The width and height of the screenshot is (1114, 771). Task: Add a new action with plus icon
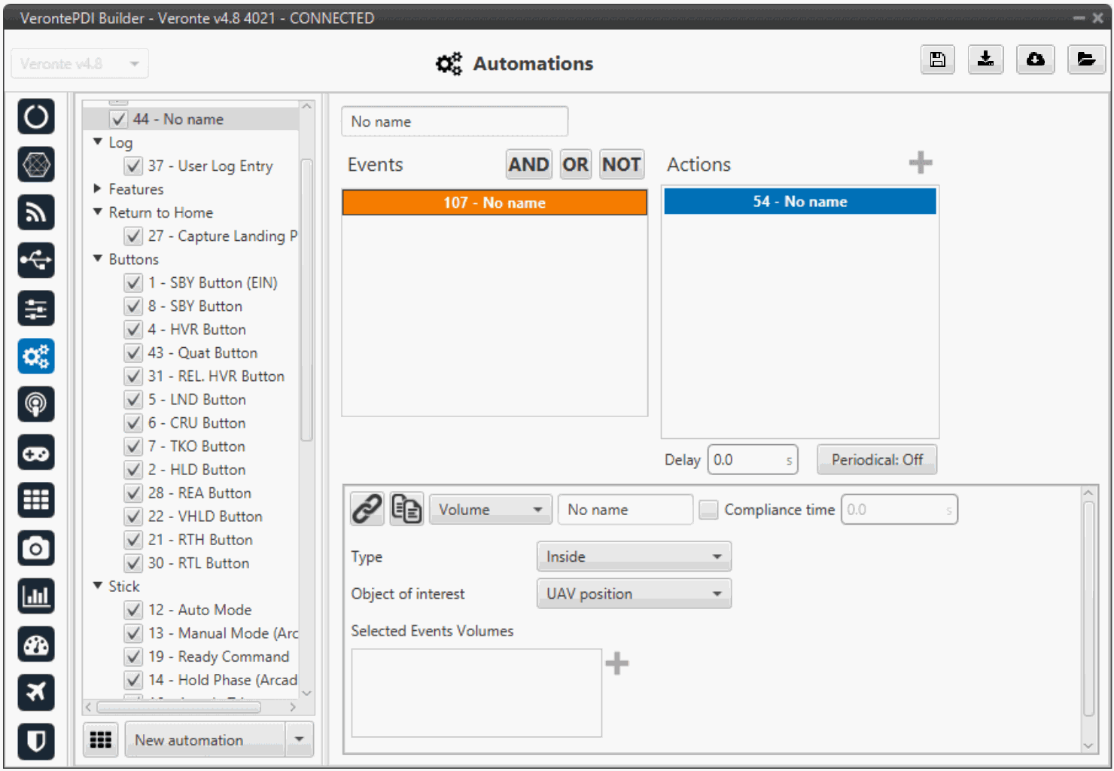(920, 163)
